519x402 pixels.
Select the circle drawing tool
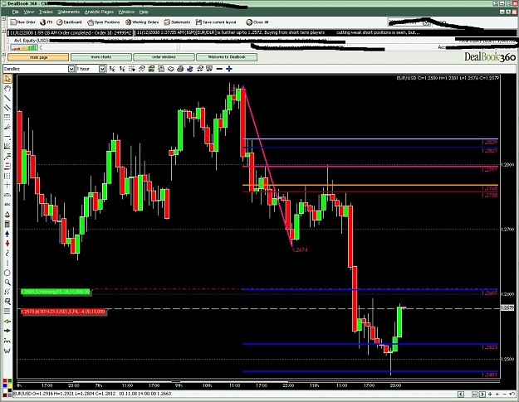tap(7, 273)
